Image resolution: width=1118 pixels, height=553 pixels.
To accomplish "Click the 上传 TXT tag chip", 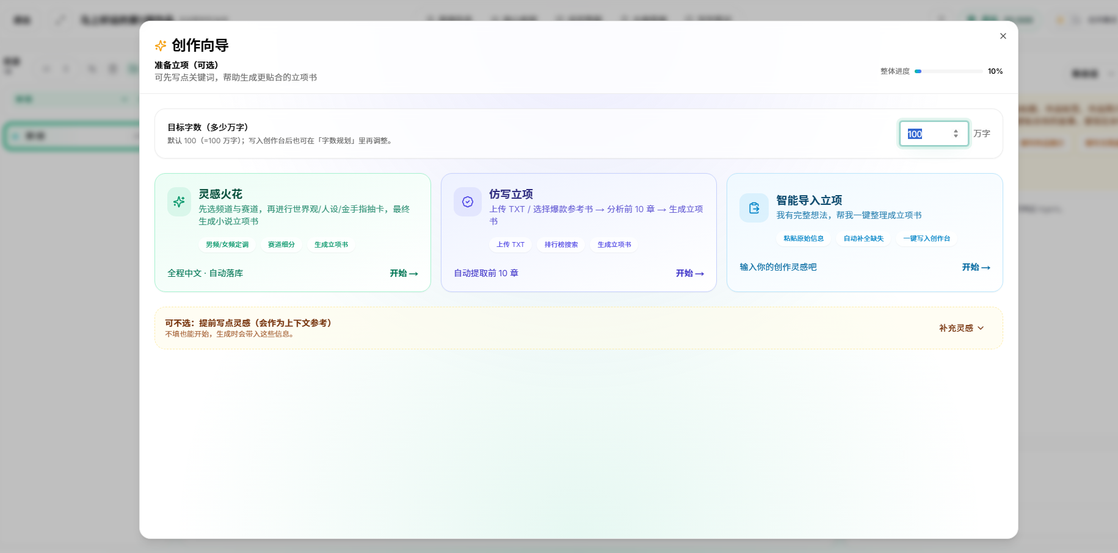I will [x=510, y=244].
